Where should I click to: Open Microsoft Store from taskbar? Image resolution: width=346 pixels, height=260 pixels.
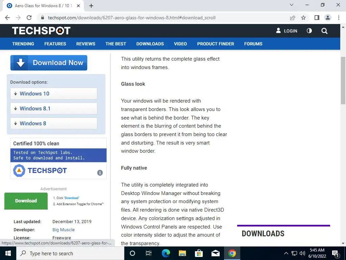coord(199,253)
